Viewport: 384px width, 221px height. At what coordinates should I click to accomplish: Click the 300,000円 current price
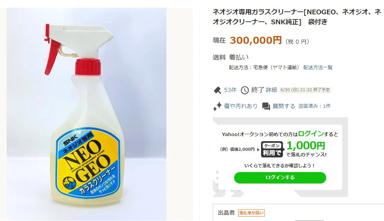[256, 40]
